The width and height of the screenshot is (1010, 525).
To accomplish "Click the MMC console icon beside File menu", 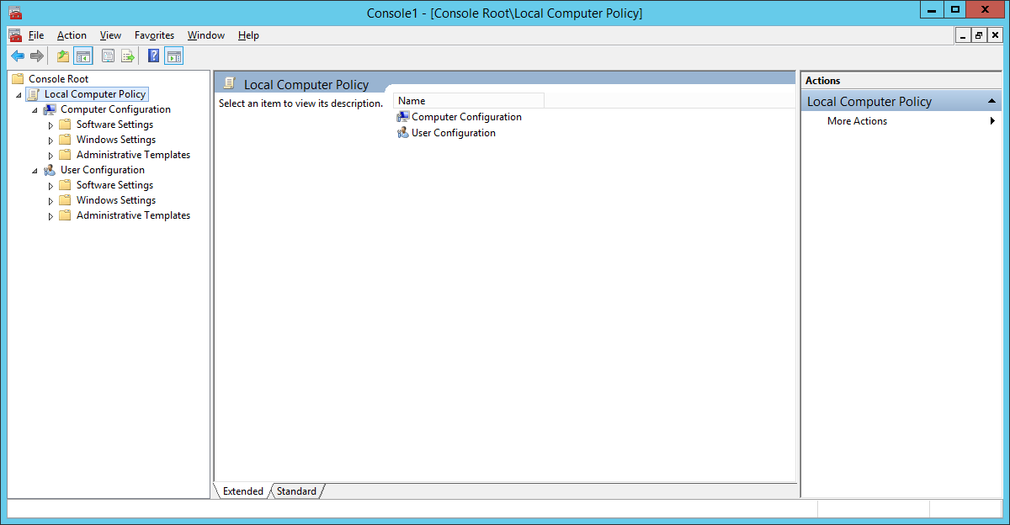I will tap(15, 35).
